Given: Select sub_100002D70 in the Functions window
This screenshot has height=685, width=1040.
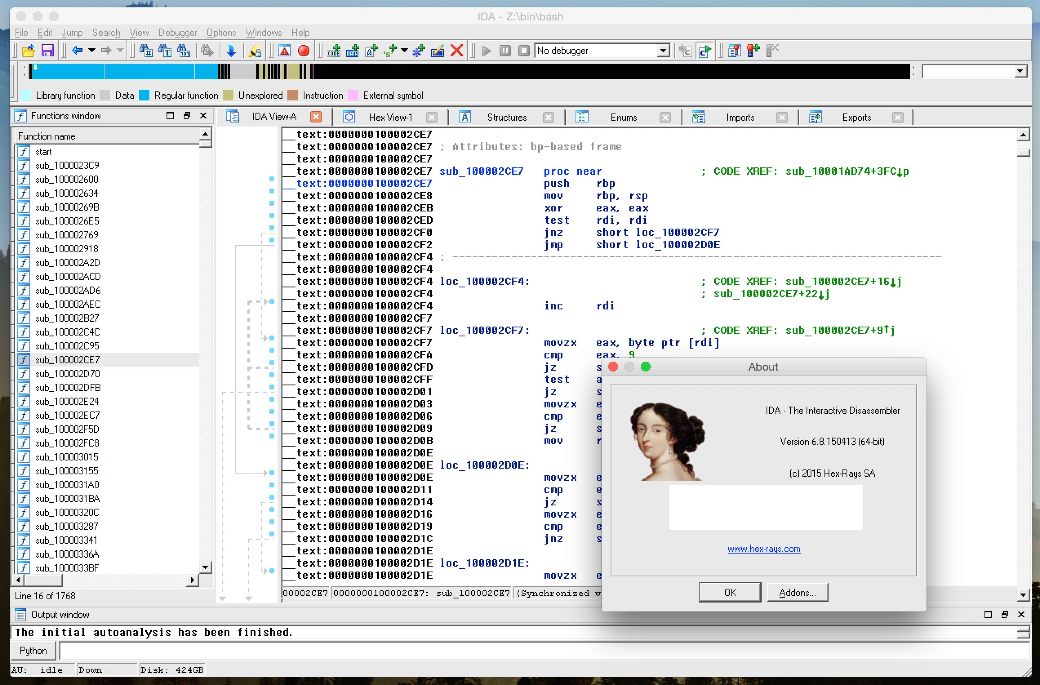Looking at the screenshot, I should (x=68, y=373).
